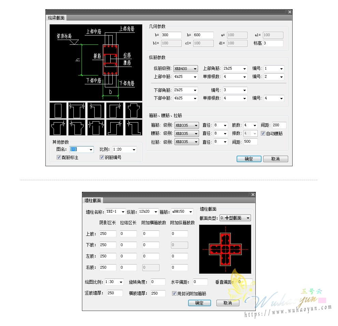This screenshot has width=338, height=326.
Task: Open the 编号 dropdown showing value 3
Action: [x=235, y=90]
